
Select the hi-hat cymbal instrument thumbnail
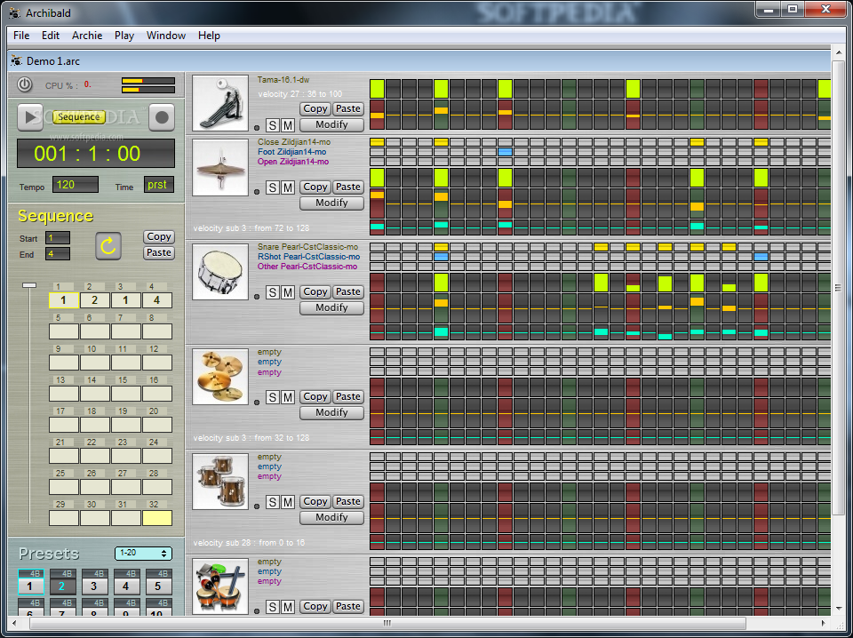(220, 168)
